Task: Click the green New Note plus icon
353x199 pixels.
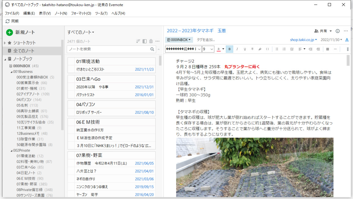Action: pyautogui.click(x=9, y=32)
